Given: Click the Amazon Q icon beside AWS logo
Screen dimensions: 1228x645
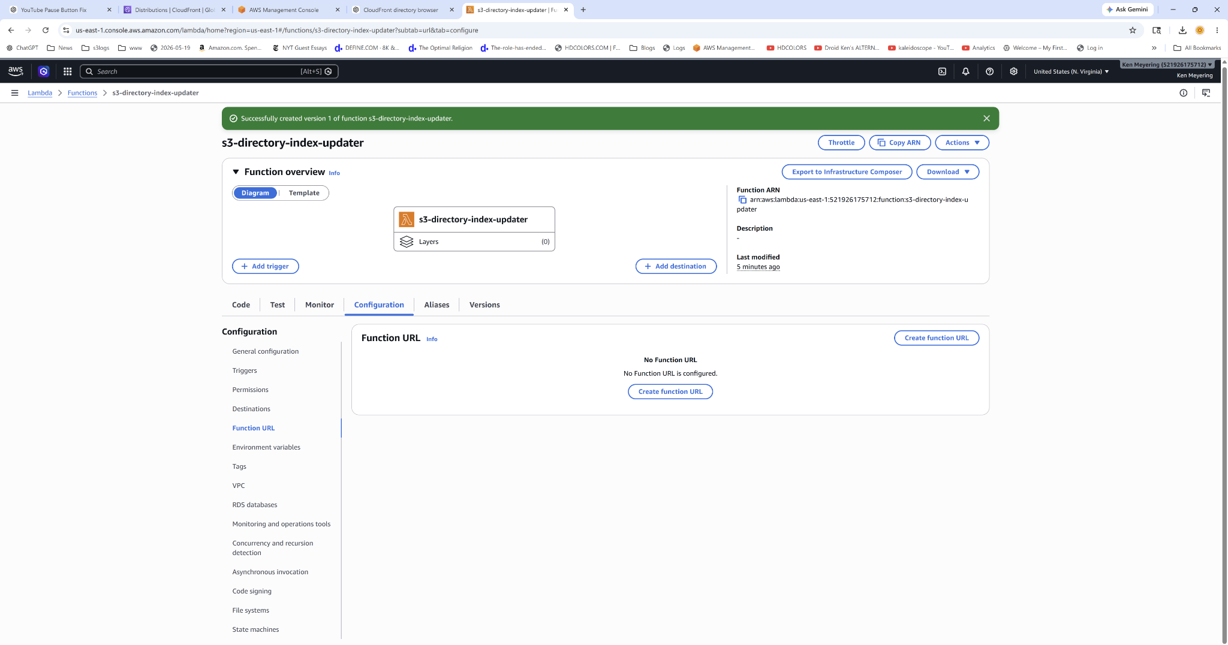Looking at the screenshot, I should [44, 71].
